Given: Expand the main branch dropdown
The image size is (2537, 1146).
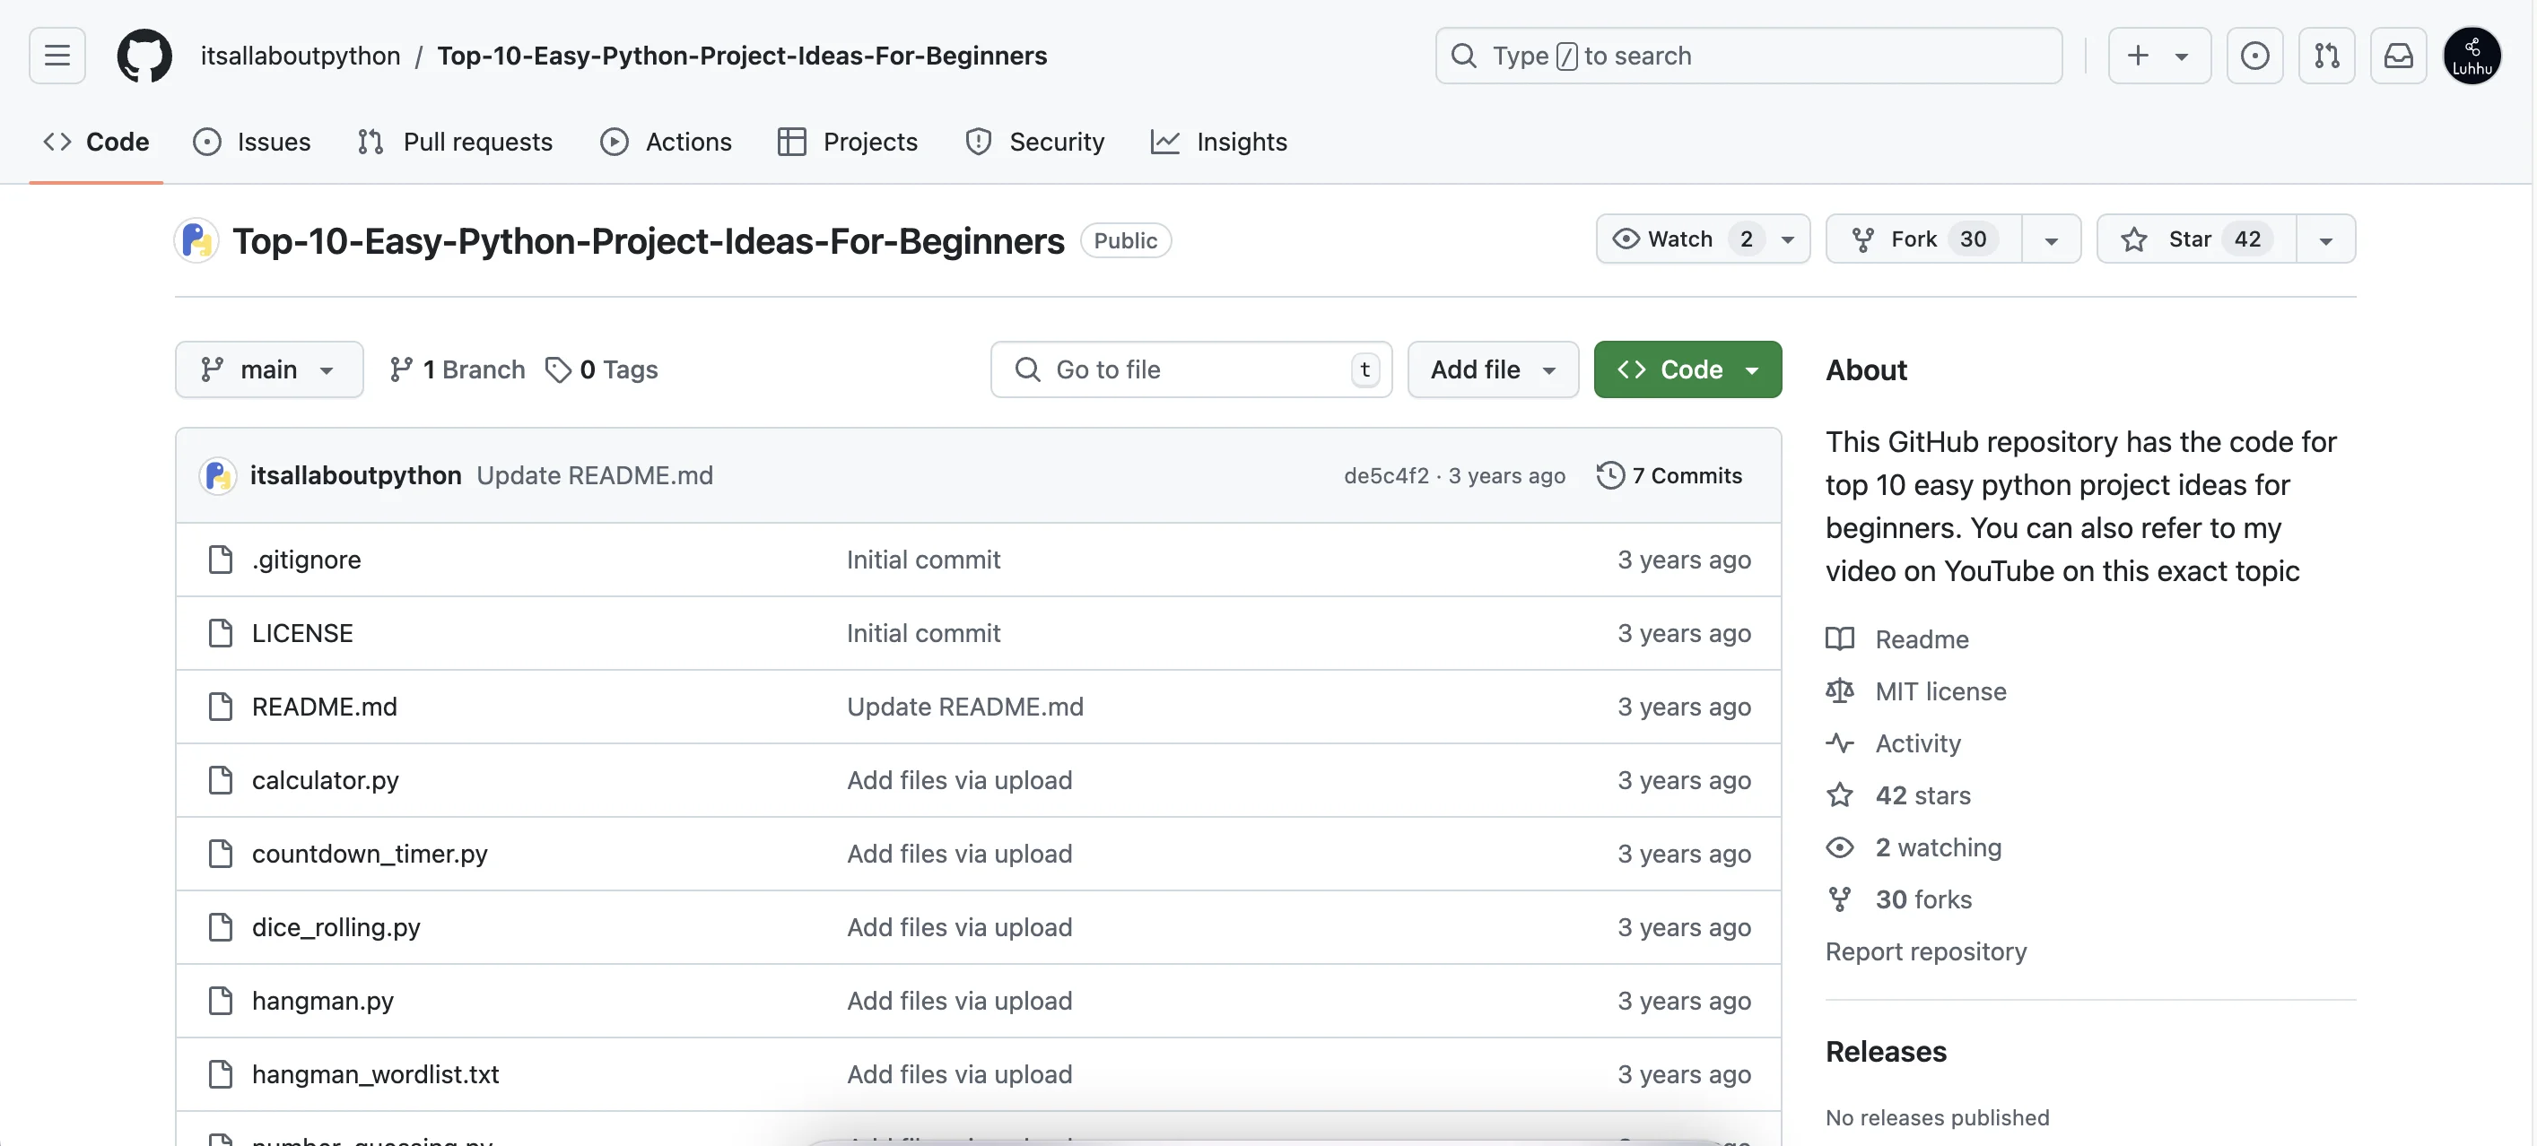Looking at the screenshot, I should click(269, 369).
